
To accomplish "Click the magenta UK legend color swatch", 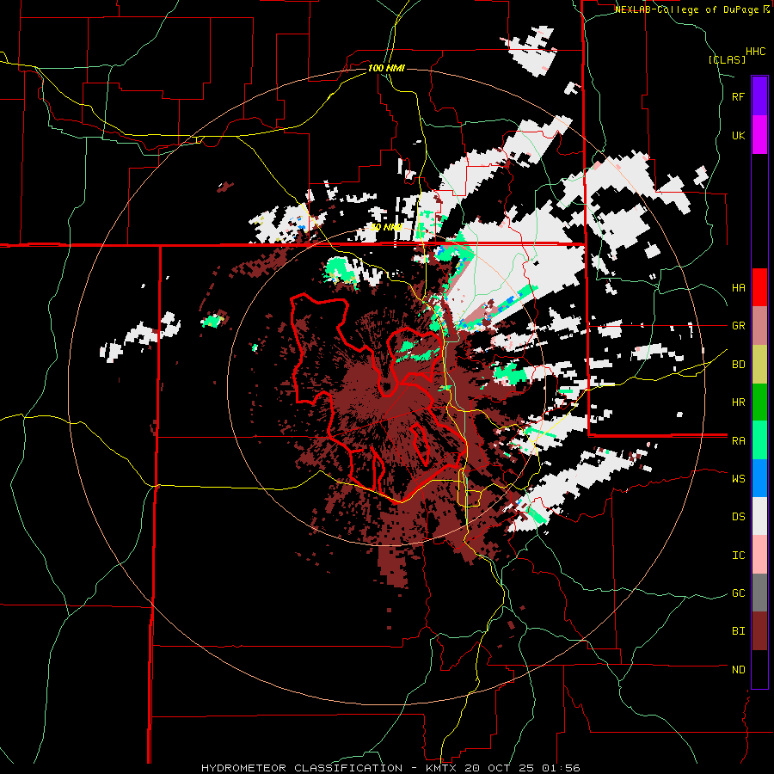I will click(x=759, y=135).
